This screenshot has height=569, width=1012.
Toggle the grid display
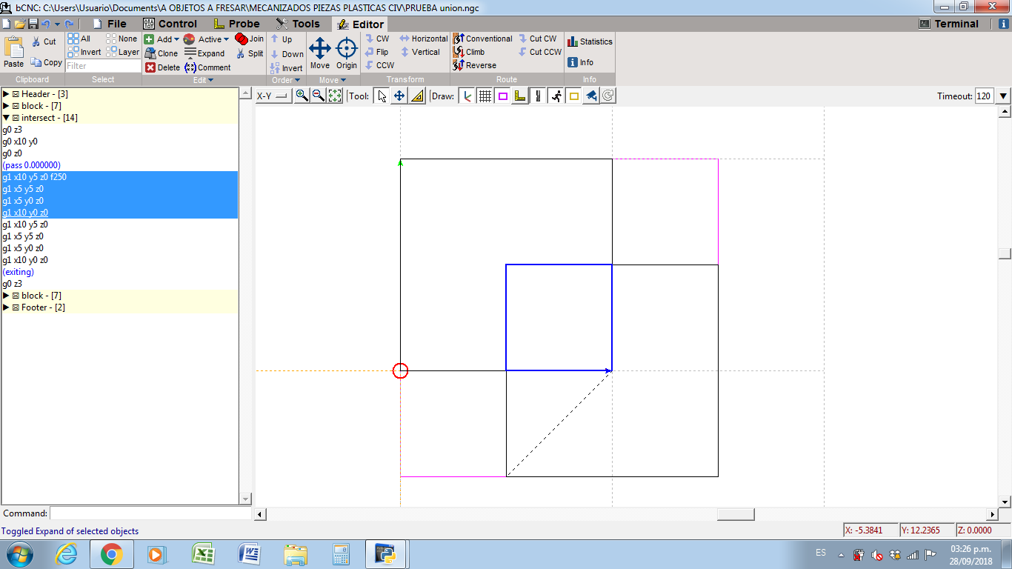[x=485, y=96]
